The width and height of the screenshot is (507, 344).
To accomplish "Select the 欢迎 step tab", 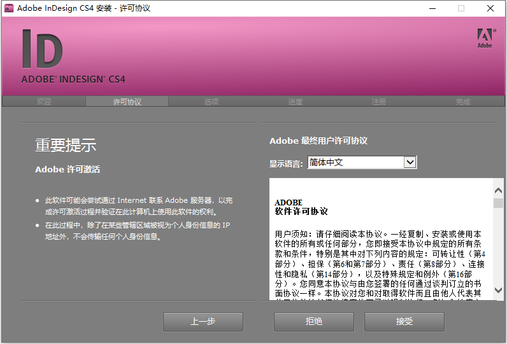I will click(x=44, y=102).
